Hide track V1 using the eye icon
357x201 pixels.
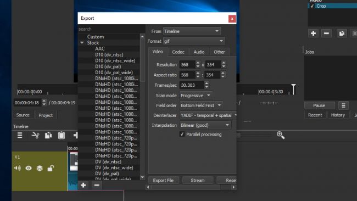[29, 168]
